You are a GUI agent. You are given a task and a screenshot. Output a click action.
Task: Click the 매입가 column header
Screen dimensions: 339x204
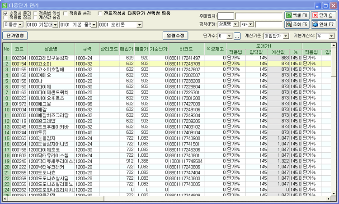pos(127,49)
